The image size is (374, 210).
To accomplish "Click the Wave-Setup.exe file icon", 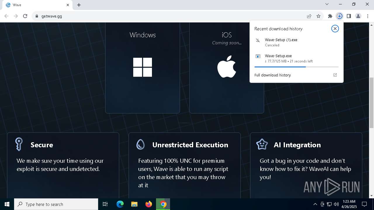I will tap(258, 56).
